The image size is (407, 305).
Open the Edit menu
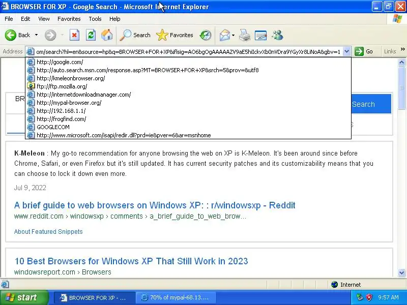25,19
